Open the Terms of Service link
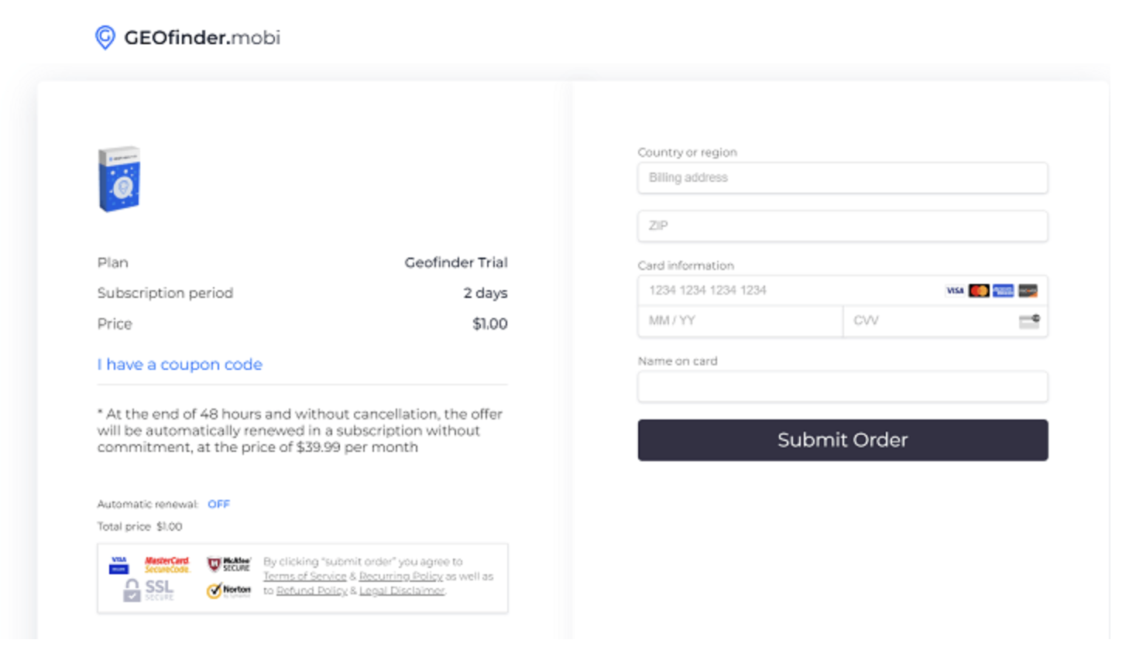The image size is (1143, 650). tap(304, 576)
